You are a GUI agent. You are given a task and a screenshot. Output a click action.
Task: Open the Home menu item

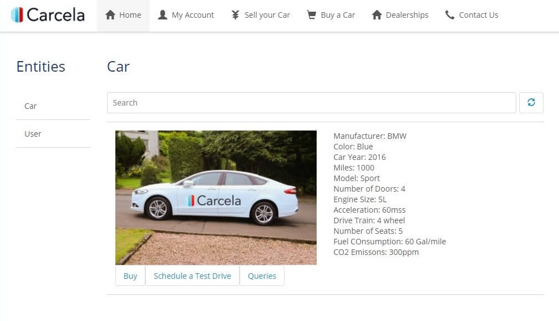123,16
